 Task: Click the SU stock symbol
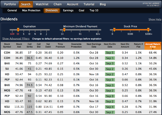(7, 69)
